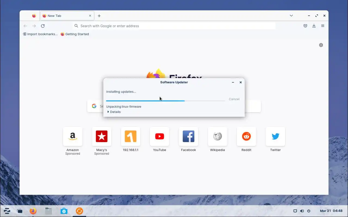Screen dimensions: 348x217
Task: Focus the Search with Google address bar
Action: tap(174, 26)
